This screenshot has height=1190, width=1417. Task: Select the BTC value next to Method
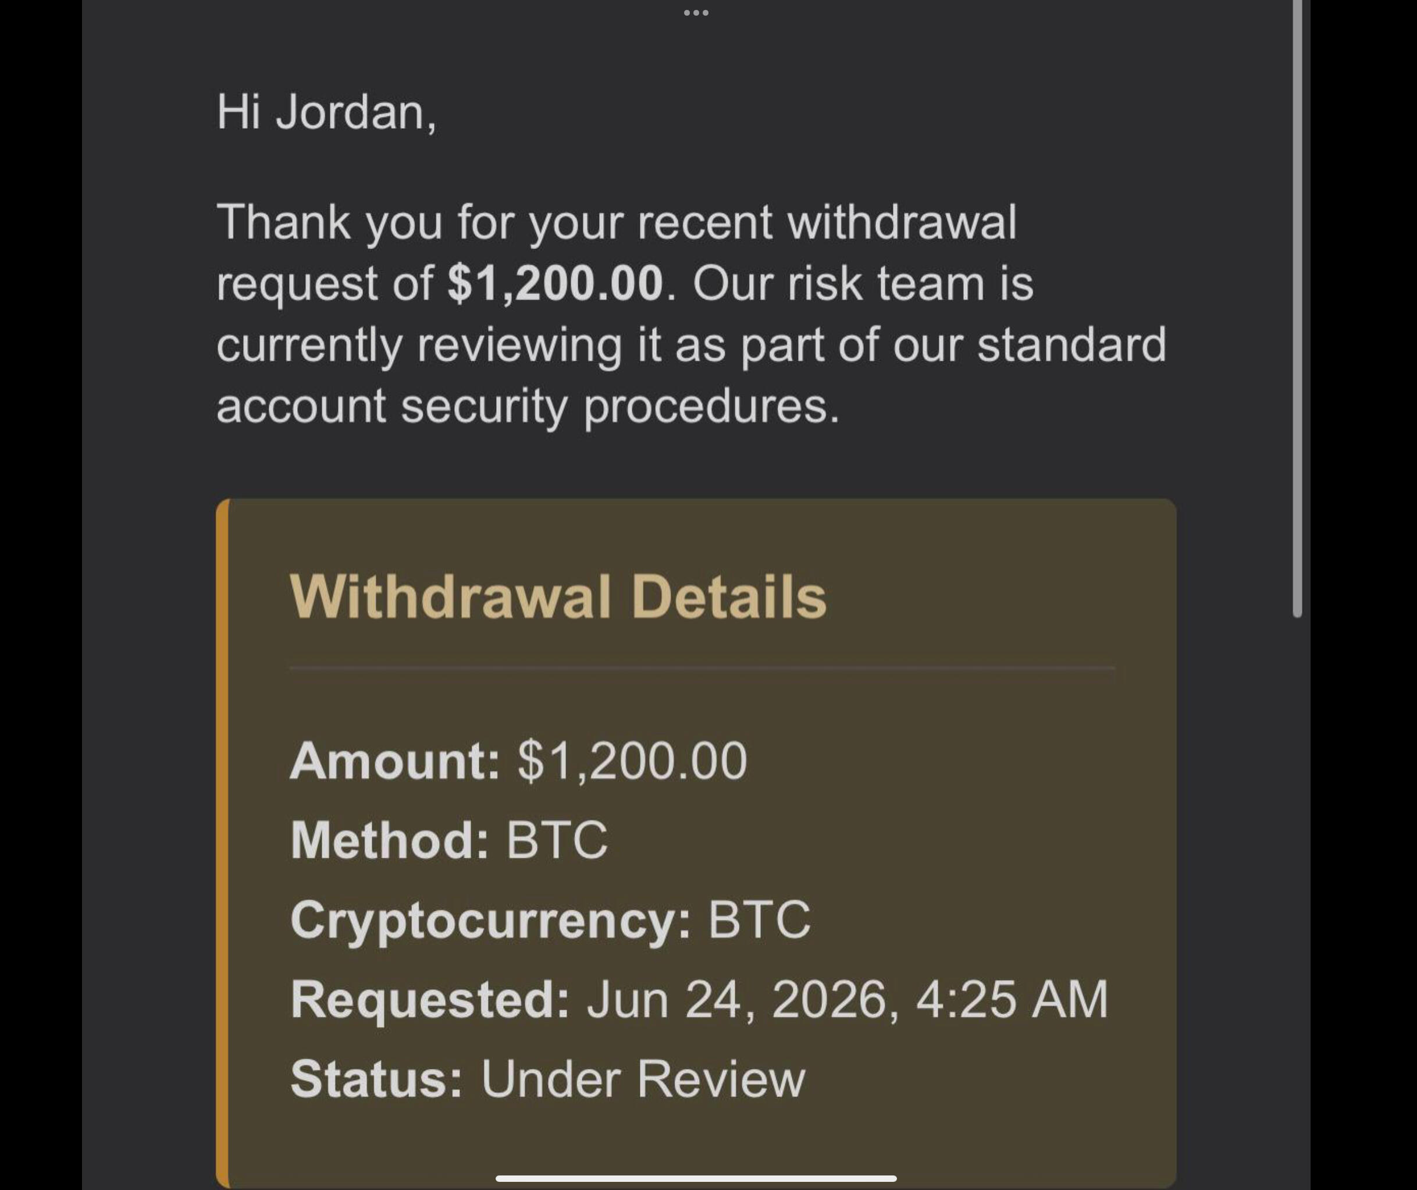(x=557, y=840)
